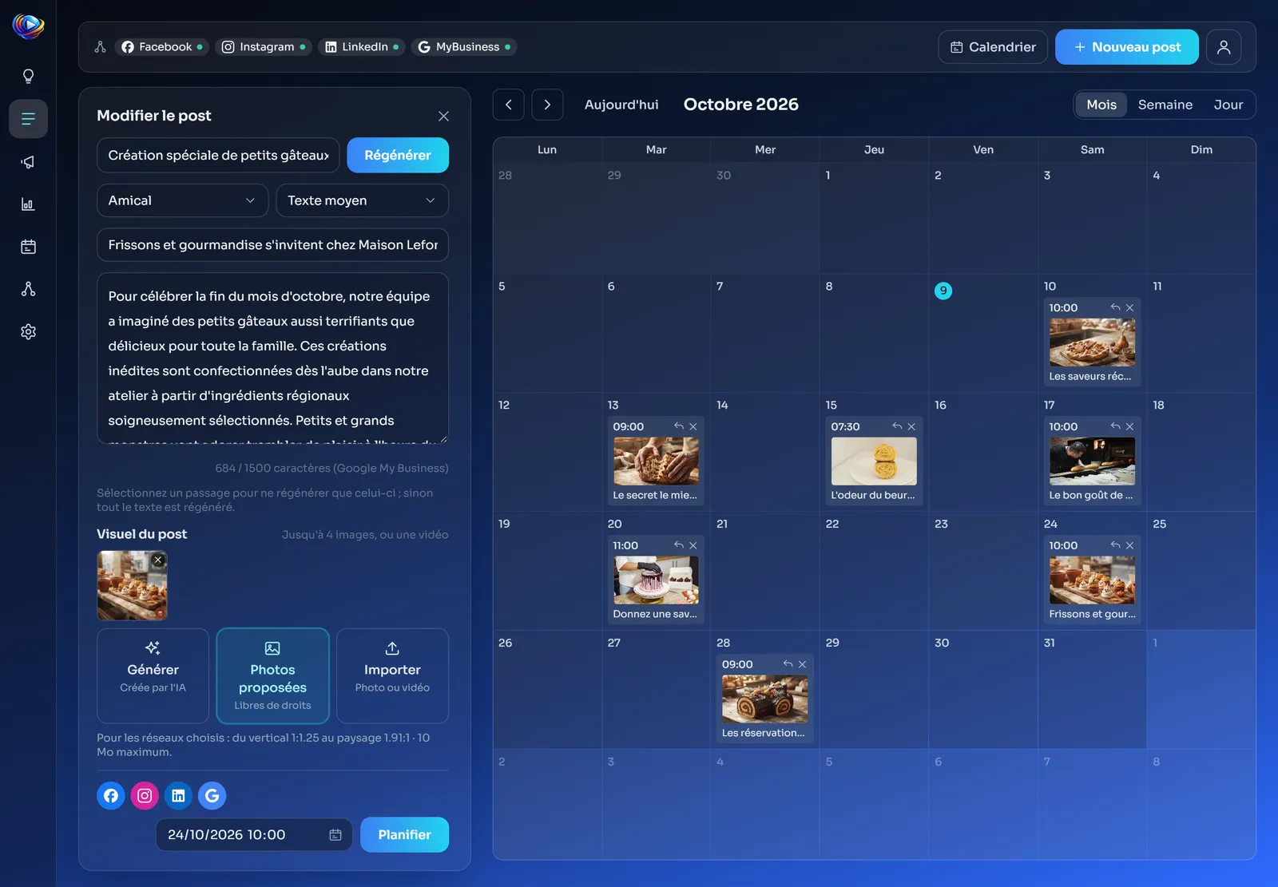Toggle the MyBusiness account chip in top bar
The width and height of the screenshot is (1278, 887).
pyautogui.click(x=464, y=47)
